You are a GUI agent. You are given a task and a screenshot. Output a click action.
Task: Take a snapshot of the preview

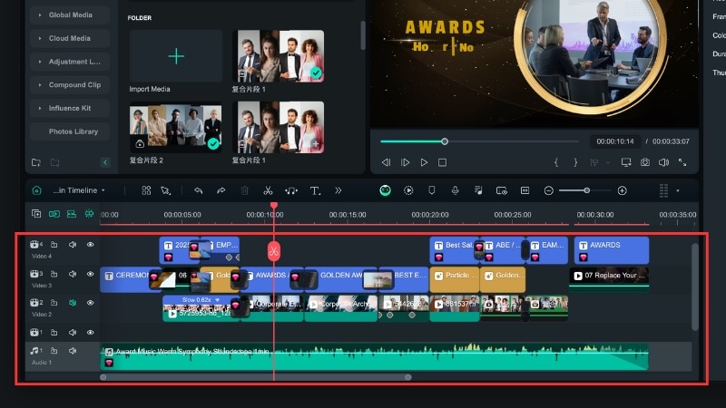click(x=645, y=162)
